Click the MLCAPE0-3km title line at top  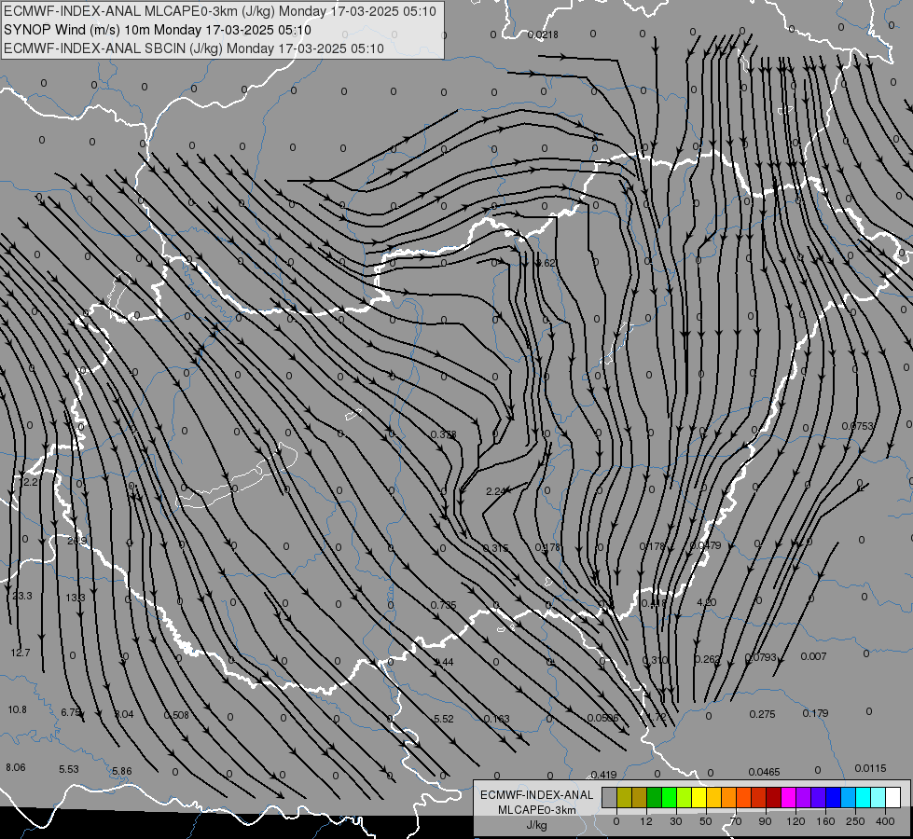(219, 11)
